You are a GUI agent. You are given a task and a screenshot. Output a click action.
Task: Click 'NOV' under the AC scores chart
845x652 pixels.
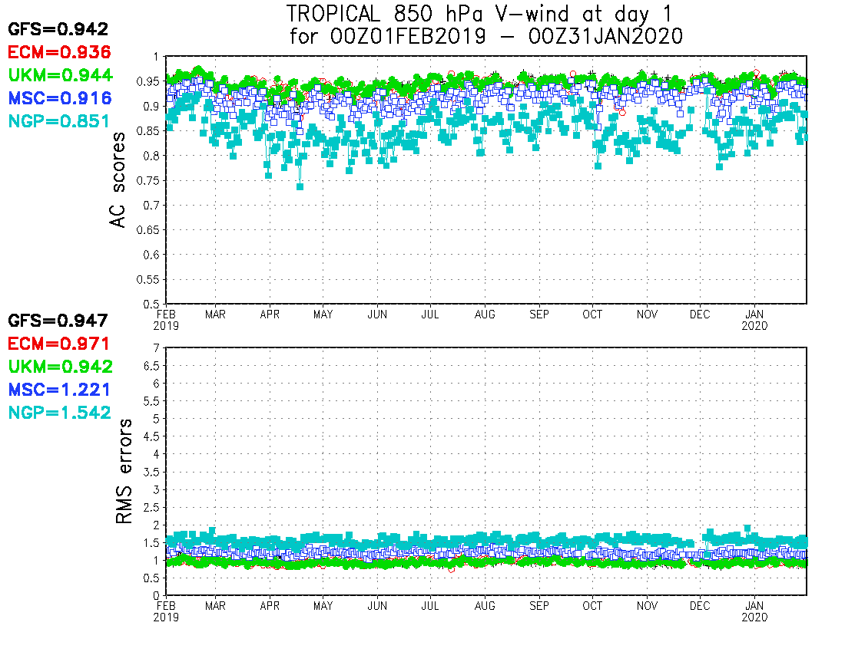pyautogui.click(x=647, y=314)
